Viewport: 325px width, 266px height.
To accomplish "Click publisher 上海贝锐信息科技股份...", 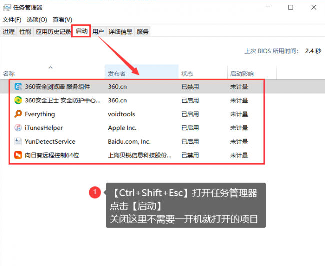I will (x=140, y=155).
